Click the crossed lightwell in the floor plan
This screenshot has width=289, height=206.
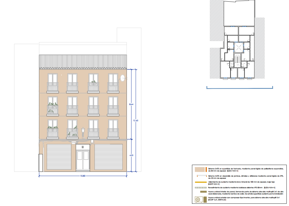click(x=238, y=48)
